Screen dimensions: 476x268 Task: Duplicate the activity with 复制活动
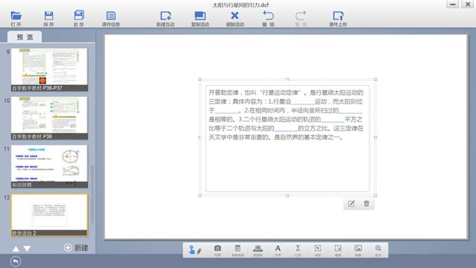coord(200,19)
